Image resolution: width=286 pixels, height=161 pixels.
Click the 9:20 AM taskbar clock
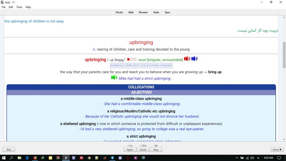(268, 158)
